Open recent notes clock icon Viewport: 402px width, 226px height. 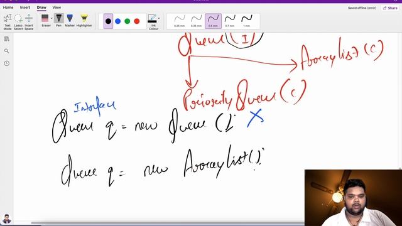7,63
